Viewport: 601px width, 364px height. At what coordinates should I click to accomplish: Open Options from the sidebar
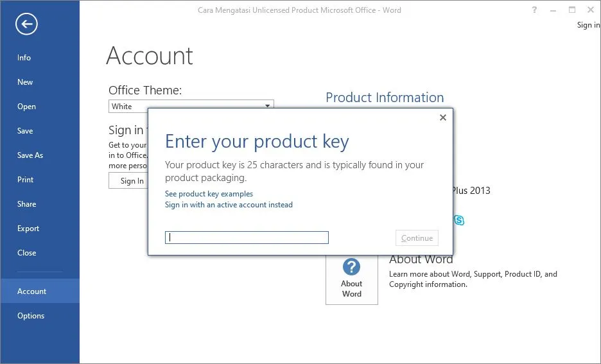[31, 316]
